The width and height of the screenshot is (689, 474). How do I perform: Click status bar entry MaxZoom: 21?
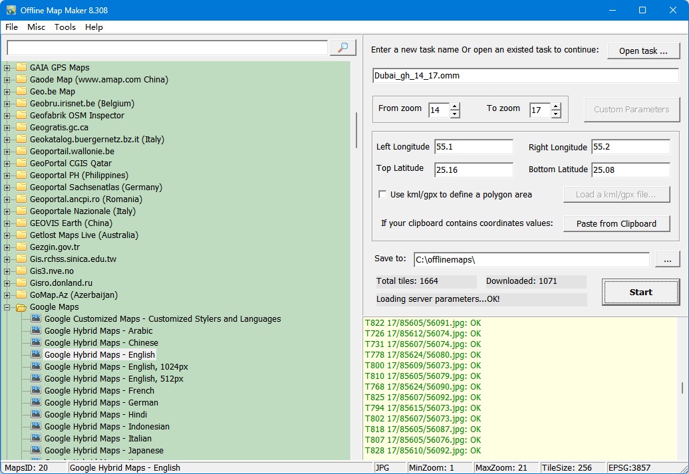click(501, 468)
